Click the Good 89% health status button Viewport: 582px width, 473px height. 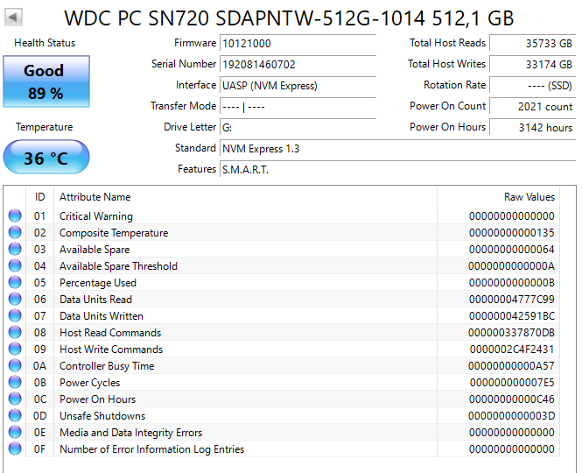(46, 81)
